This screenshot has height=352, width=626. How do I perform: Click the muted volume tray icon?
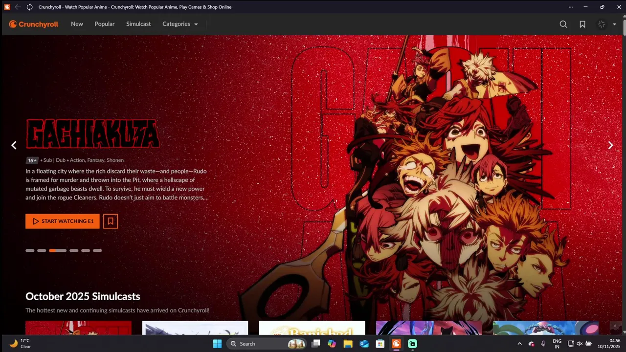580,344
